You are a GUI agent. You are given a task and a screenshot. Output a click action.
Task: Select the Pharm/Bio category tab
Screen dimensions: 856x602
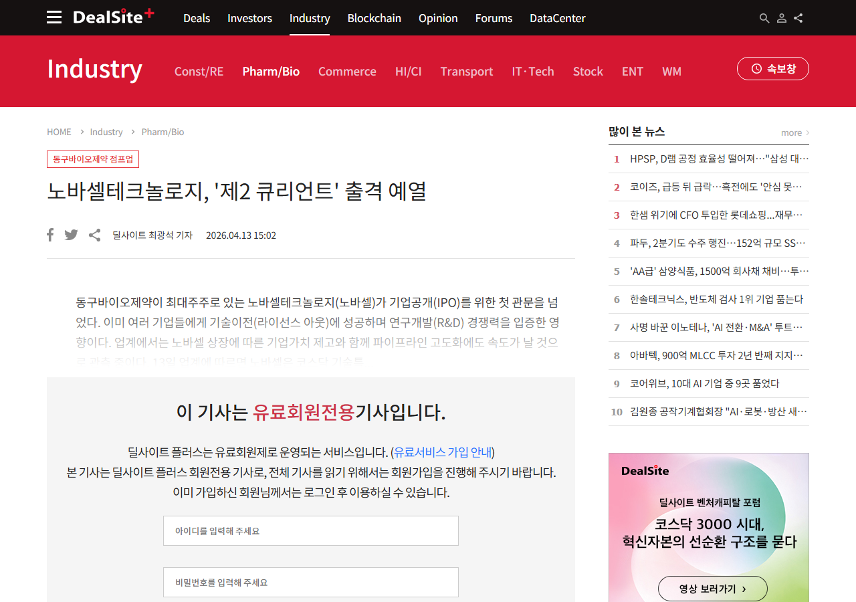[271, 72]
